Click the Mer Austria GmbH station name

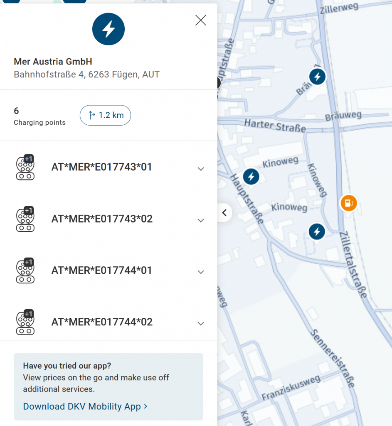pos(53,62)
